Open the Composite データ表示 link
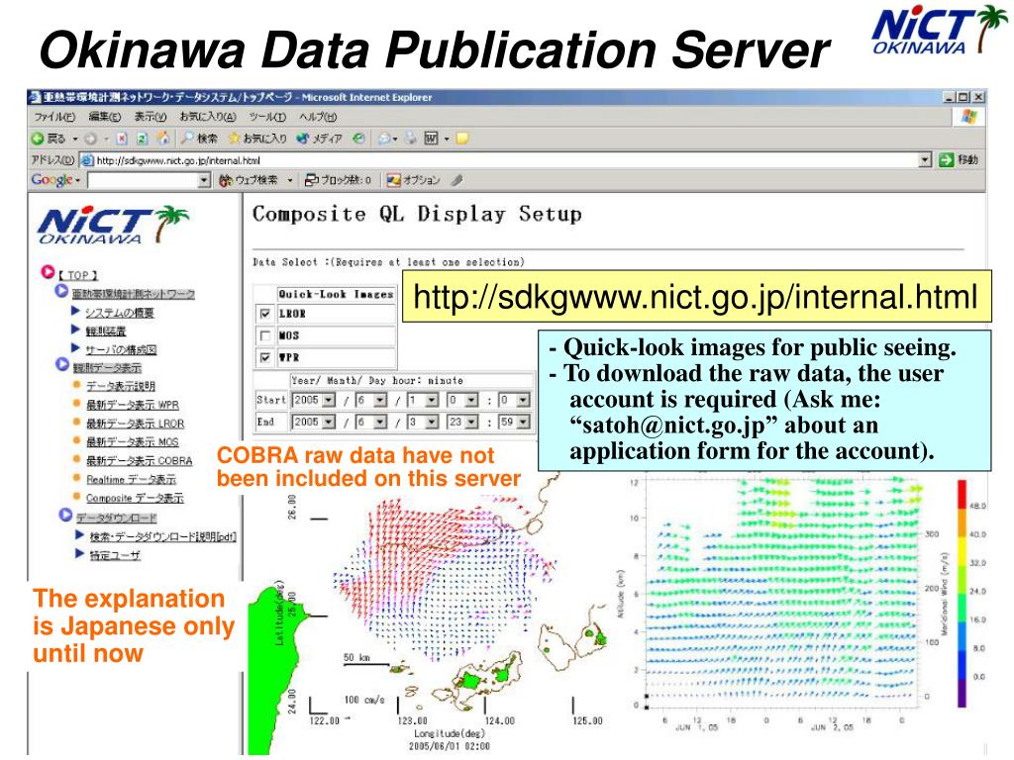1014x760 pixels. [135, 499]
